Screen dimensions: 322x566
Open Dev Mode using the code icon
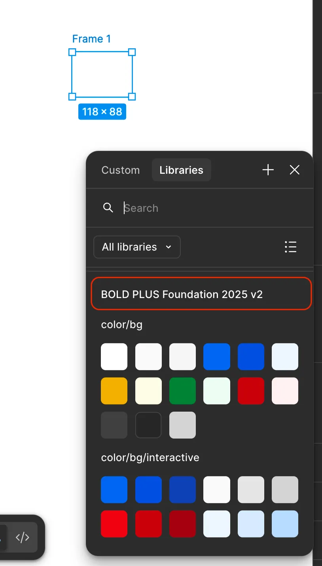23,537
